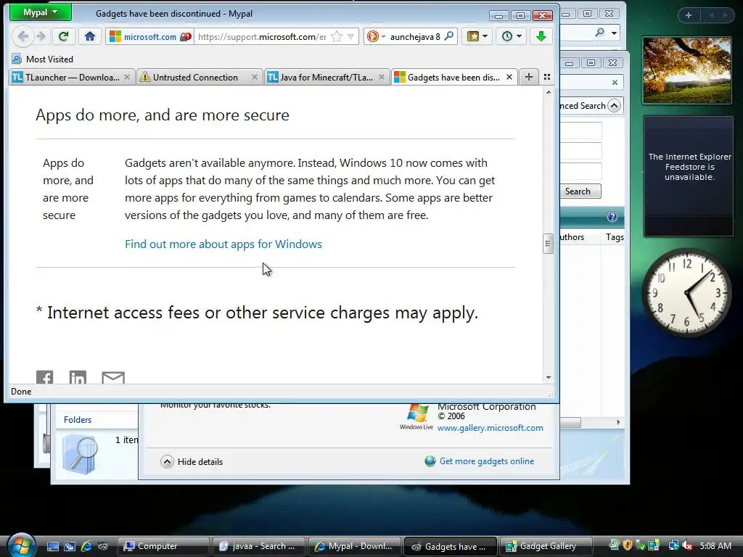Switch to Mypal Download taskbar button
The image size is (743, 557).
click(x=354, y=546)
